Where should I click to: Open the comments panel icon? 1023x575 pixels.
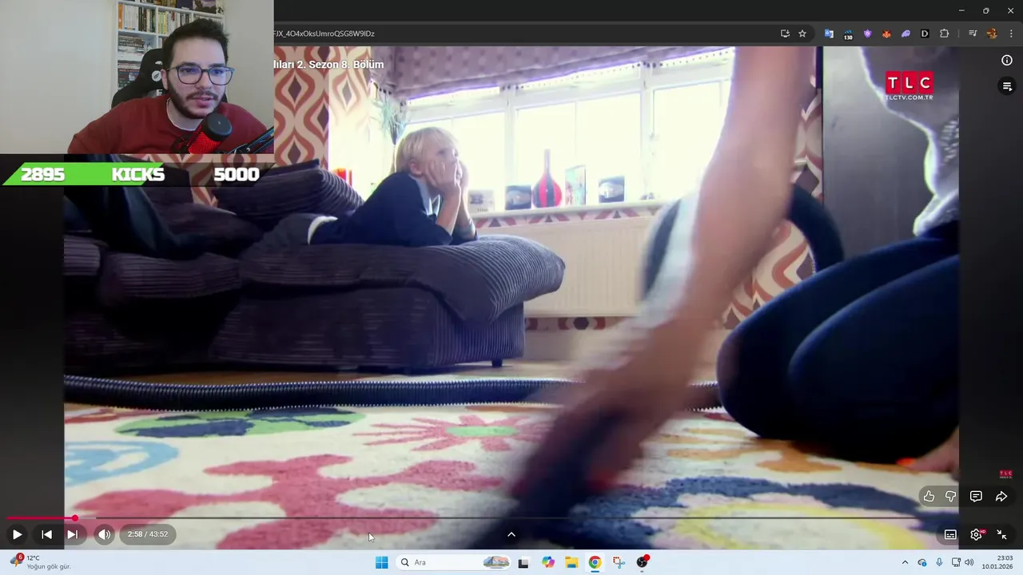tap(976, 496)
